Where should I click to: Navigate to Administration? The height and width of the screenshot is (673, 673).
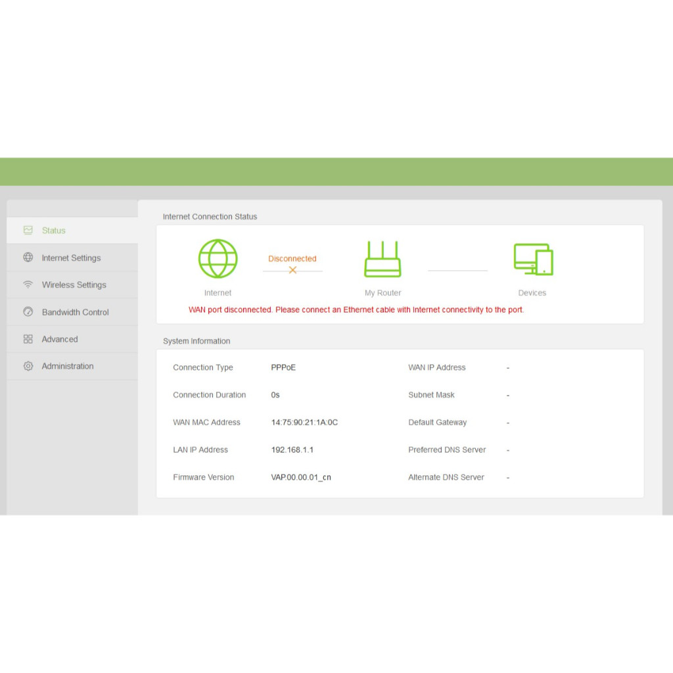tap(68, 366)
